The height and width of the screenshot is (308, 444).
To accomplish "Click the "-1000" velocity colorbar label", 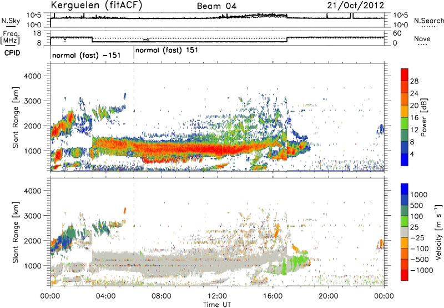I will click(422, 270).
